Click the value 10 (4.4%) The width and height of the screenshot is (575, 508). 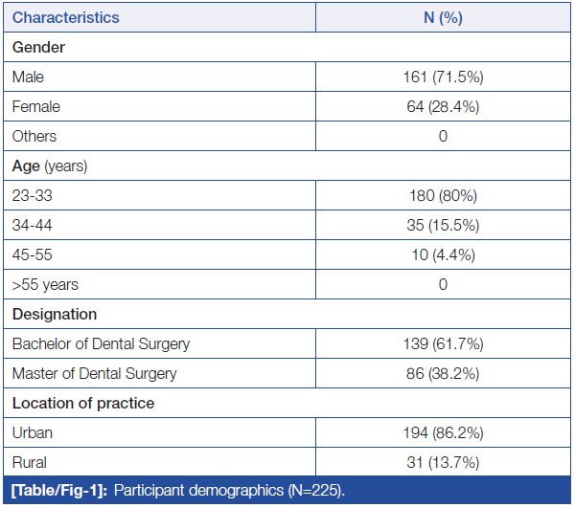click(443, 255)
